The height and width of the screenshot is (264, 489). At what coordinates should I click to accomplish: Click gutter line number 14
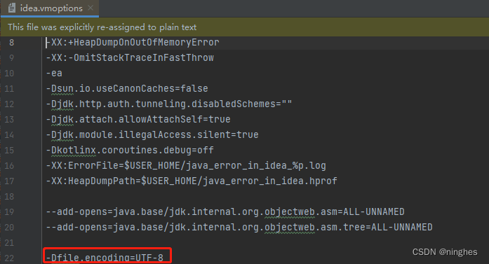click(9, 134)
